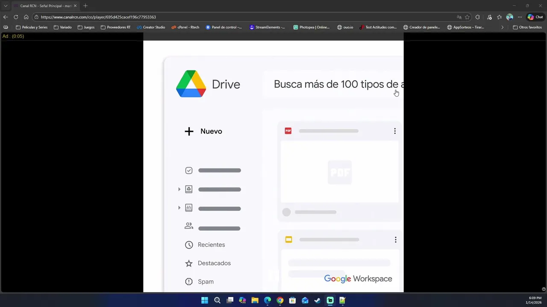Open File Explorer from the taskbar
Screen dimensions: 547x307
point(255,300)
